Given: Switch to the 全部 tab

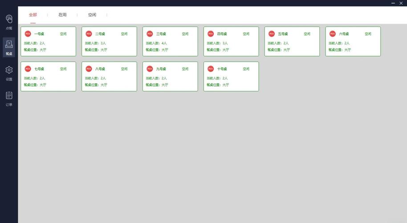Looking at the screenshot, I should [x=33, y=15].
